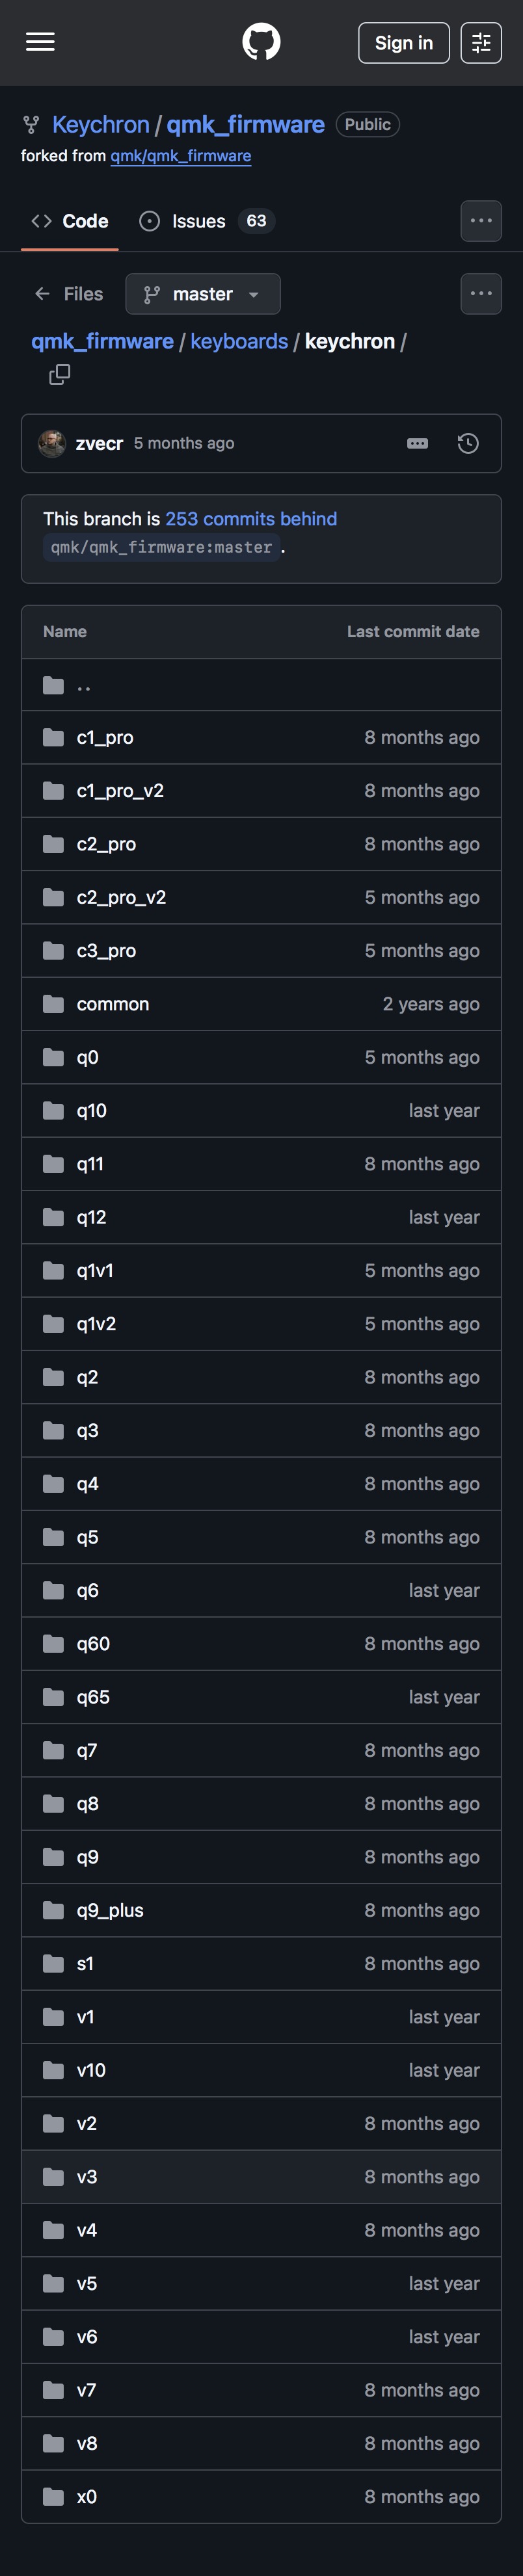Viewport: 523px width, 2576px height.
Task: Open more file actions menu
Action: (481, 294)
